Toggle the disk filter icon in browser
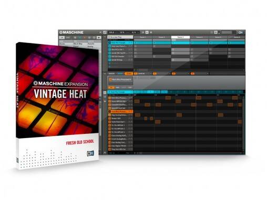The height and width of the screenshot is (200, 267). pos(99,38)
